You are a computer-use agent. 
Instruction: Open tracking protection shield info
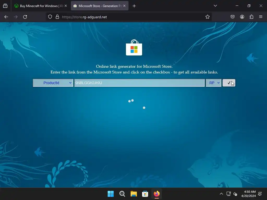coord(50,17)
